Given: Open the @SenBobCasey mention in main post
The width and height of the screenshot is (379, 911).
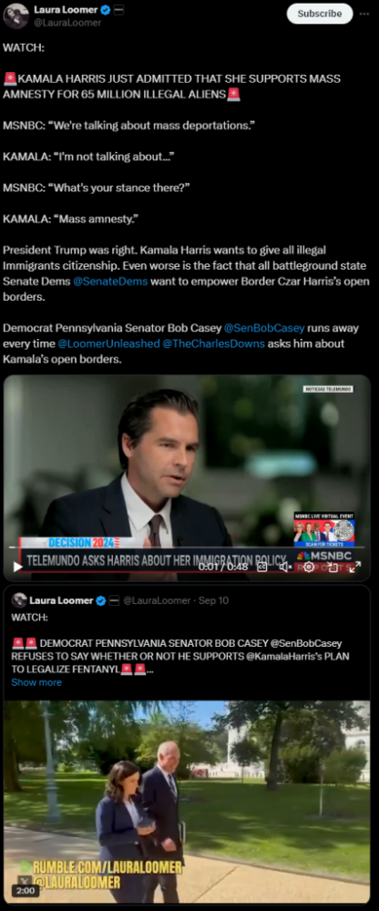Looking at the screenshot, I should click(x=264, y=328).
